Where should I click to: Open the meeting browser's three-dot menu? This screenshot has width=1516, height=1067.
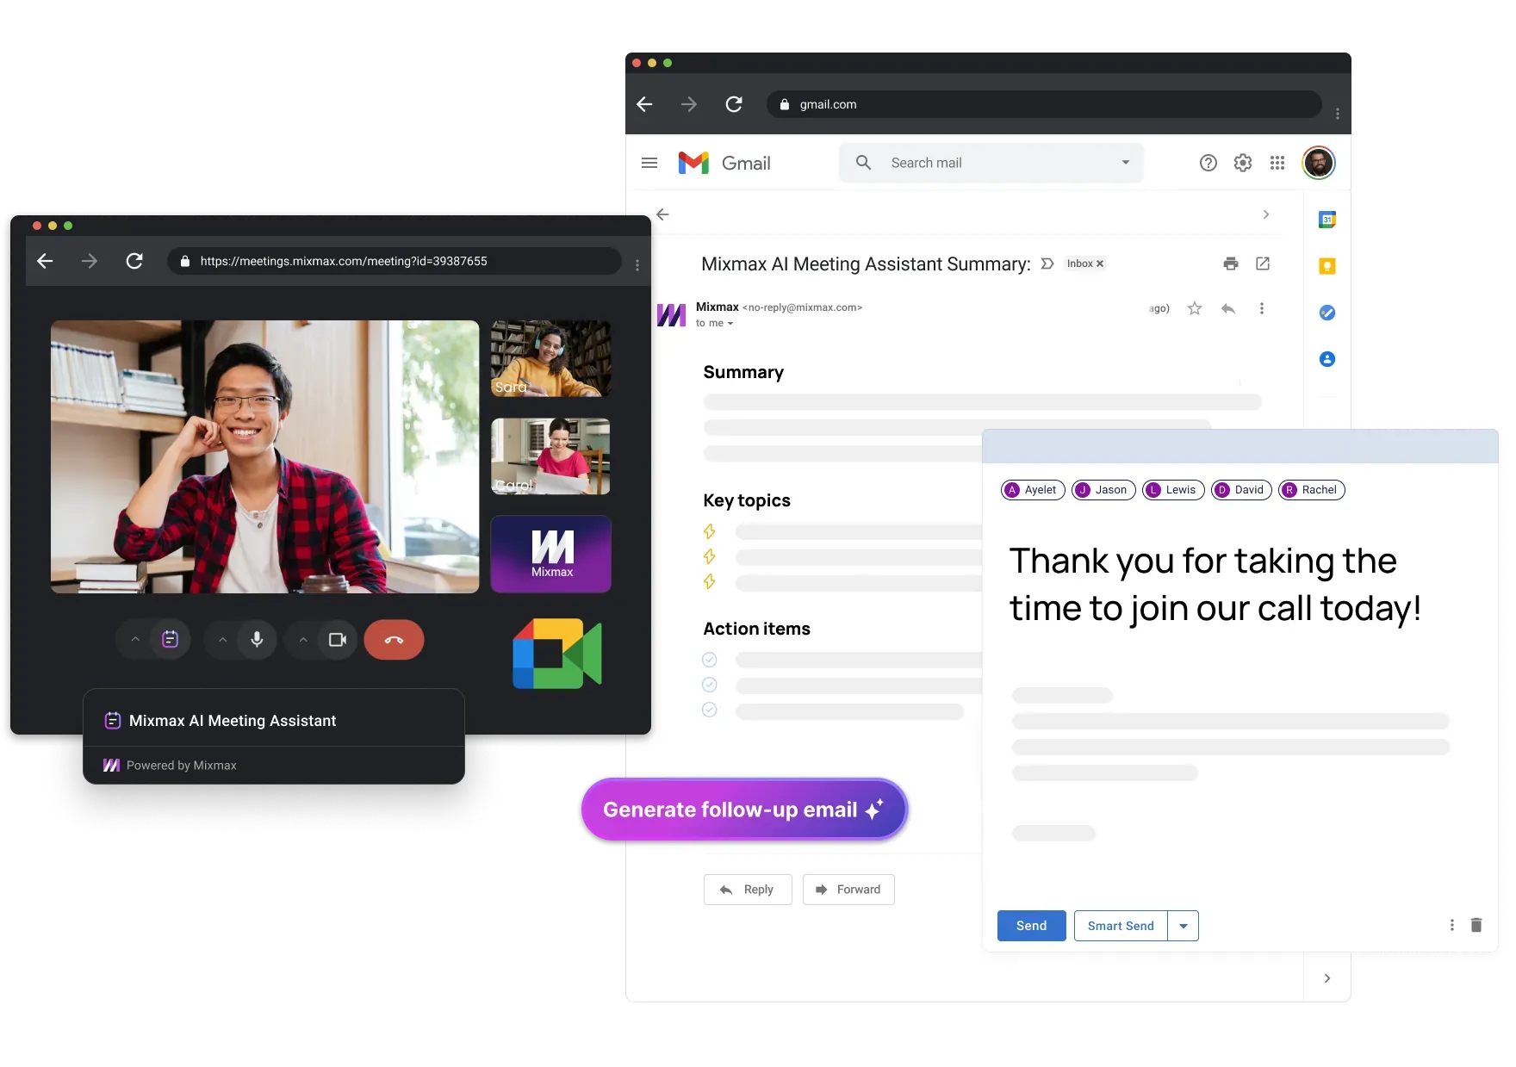click(x=637, y=265)
